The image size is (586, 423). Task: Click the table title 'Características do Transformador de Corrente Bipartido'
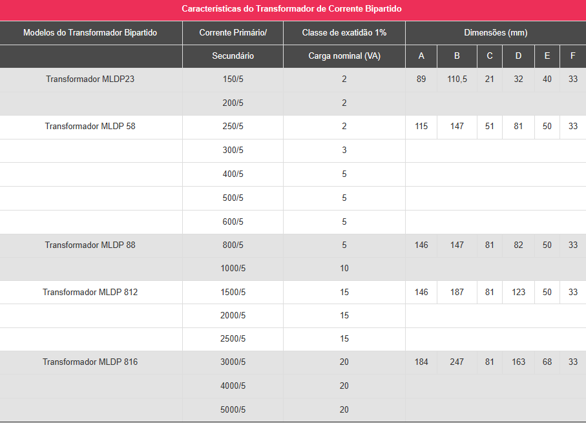(x=292, y=9)
